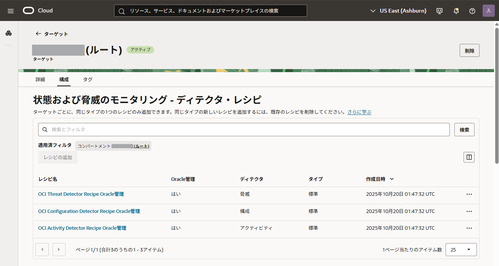Click the 検索とフィルタ search field

pyautogui.click(x=244, y=130)
